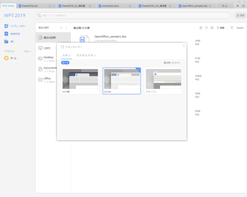Click the template creation icon in sidebar
The height and width of the screenshot is (197, 247).
pos(6,26)
